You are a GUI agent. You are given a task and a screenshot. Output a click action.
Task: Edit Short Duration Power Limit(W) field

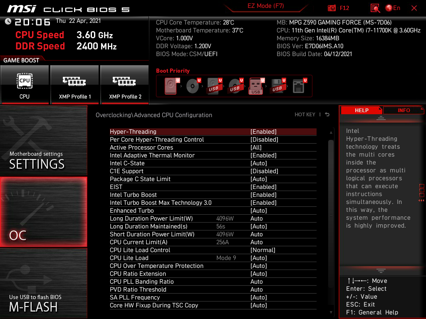[213, 234]
